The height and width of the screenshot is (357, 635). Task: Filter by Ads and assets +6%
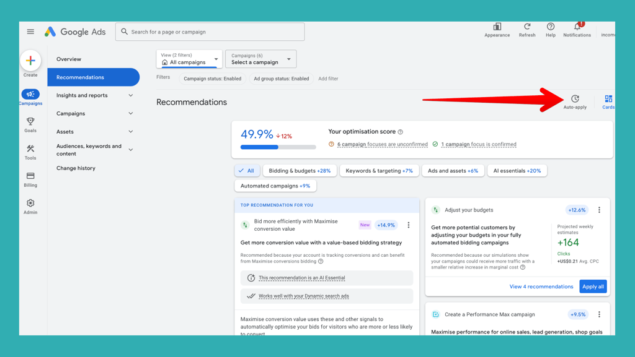click(x=453, y=171)
